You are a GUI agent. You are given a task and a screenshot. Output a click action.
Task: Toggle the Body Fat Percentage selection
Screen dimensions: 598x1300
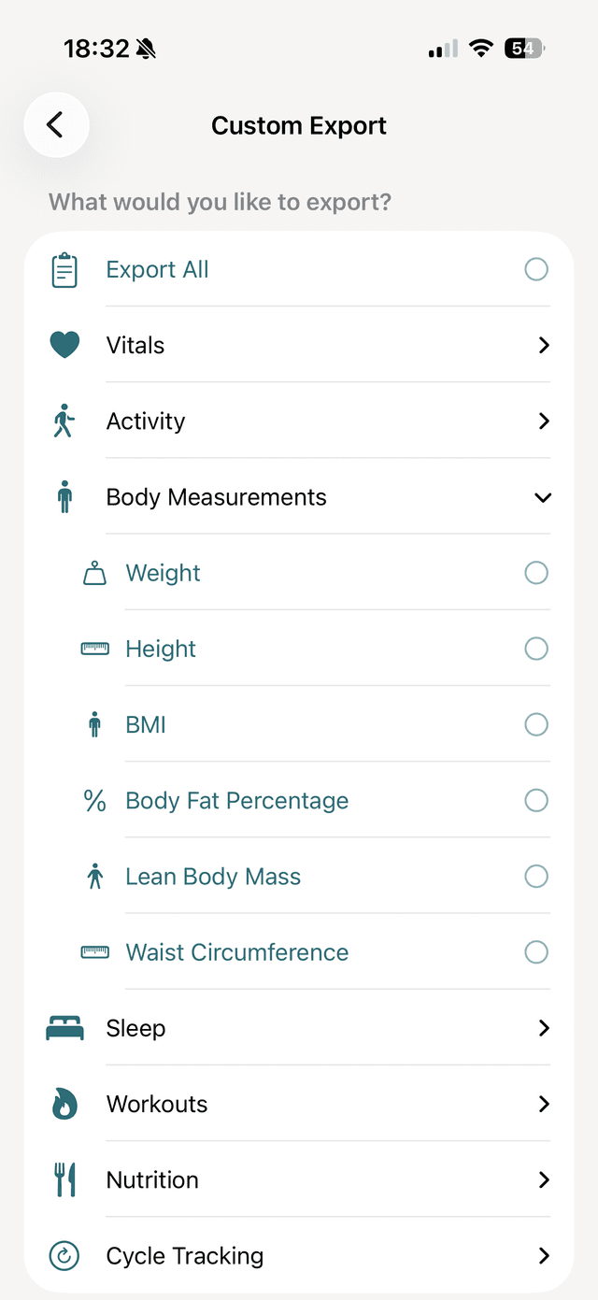click(x=536, y=800)
